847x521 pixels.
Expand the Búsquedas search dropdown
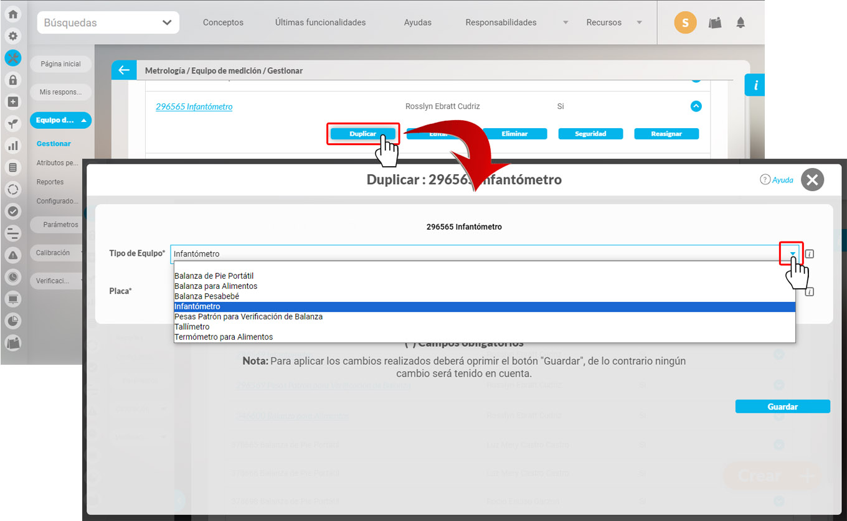tap(166, 23)
